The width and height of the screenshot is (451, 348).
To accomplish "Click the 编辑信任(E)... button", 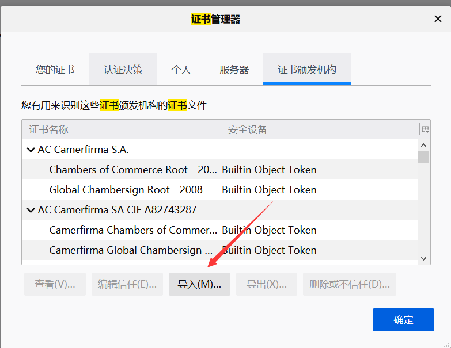I will (127, 284).
